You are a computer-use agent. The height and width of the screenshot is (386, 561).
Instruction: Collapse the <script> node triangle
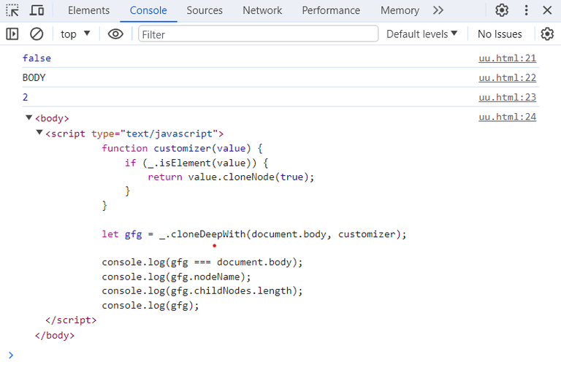(x=39, y=133)
